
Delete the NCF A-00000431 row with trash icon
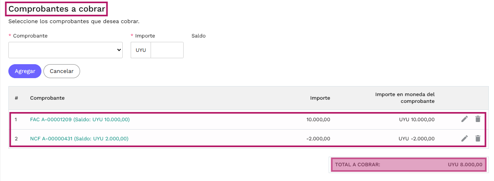(x=478, y=138)
